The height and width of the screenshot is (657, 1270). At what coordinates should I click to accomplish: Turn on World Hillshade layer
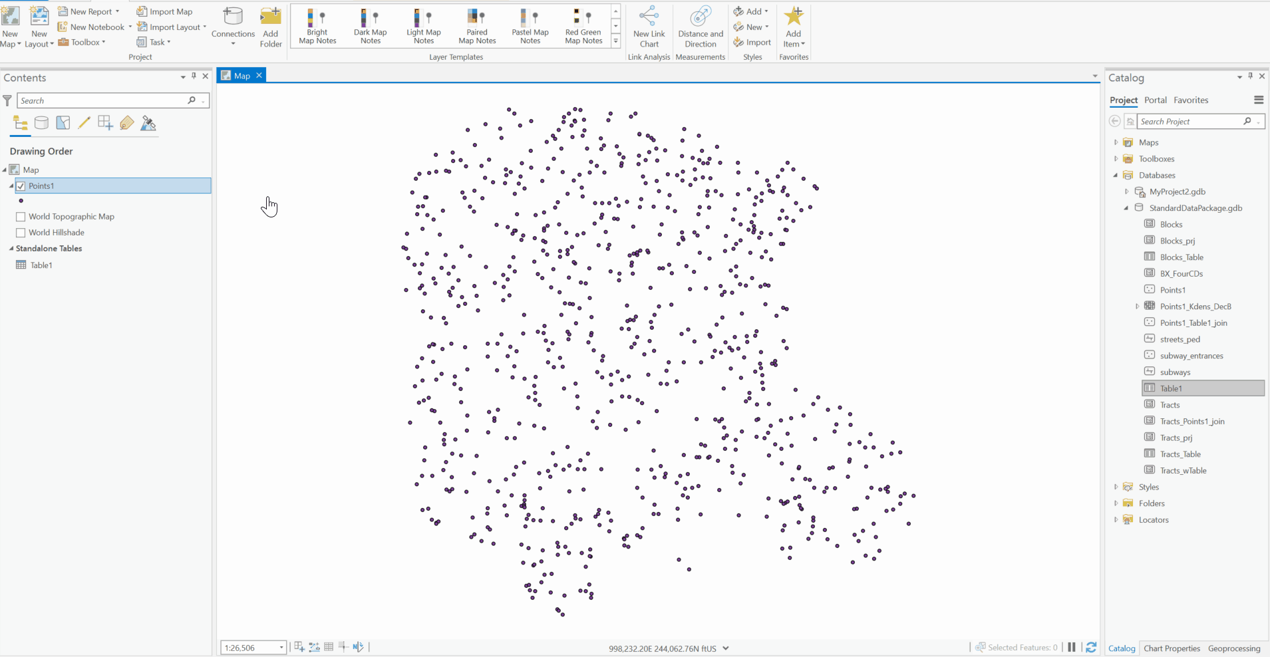click(21, 233)
